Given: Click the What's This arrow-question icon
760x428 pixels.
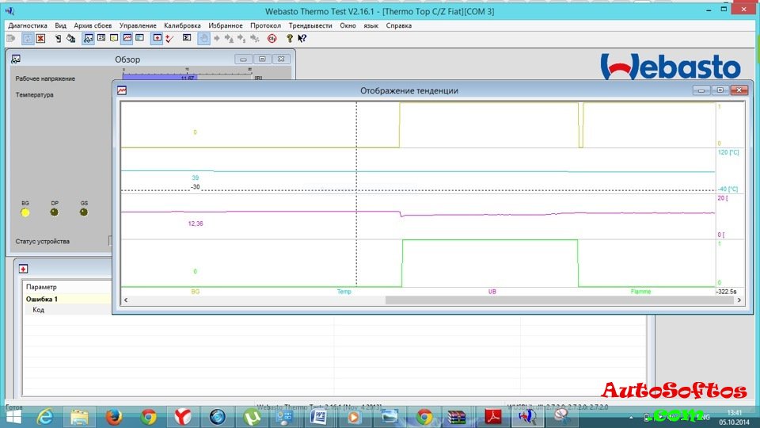Looking at the screenshot, I should click(x=302, y=38).
